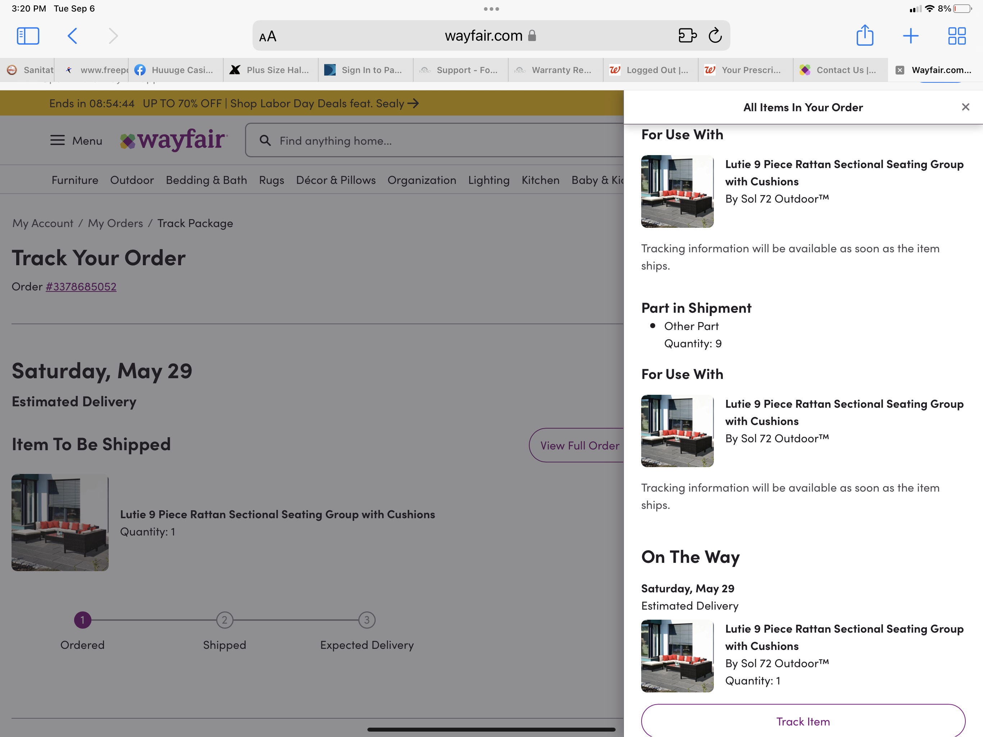Open a new tab with plus icon
The image size is (983, 737).
tap(911, 36)
